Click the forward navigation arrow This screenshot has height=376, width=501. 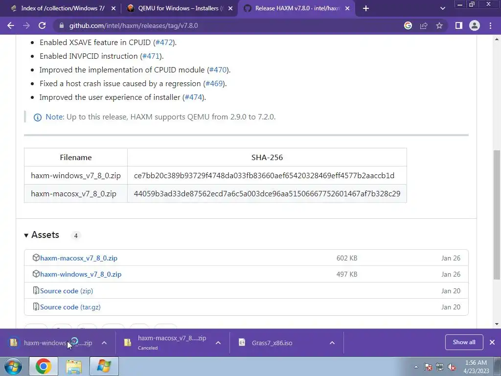(26, 25)
